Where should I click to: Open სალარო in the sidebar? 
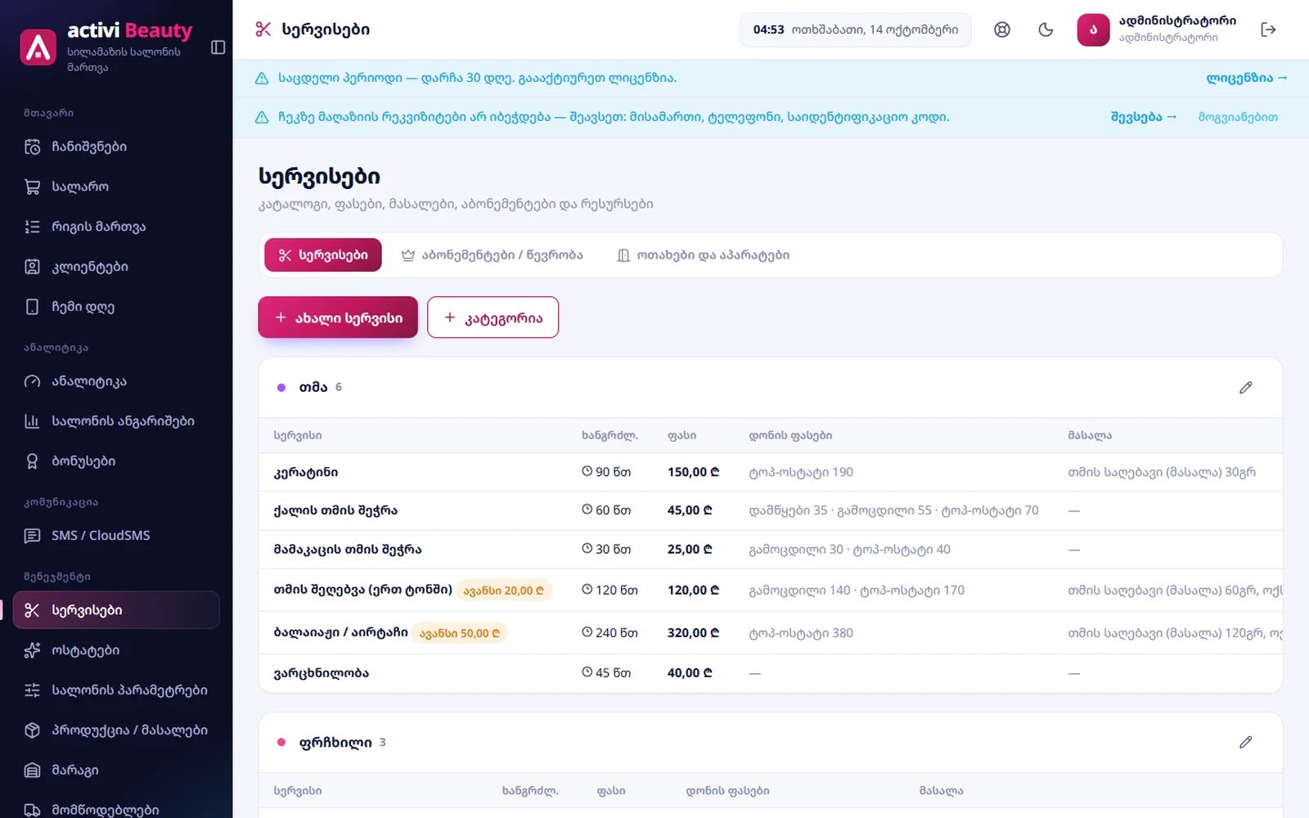click(116, 187)
